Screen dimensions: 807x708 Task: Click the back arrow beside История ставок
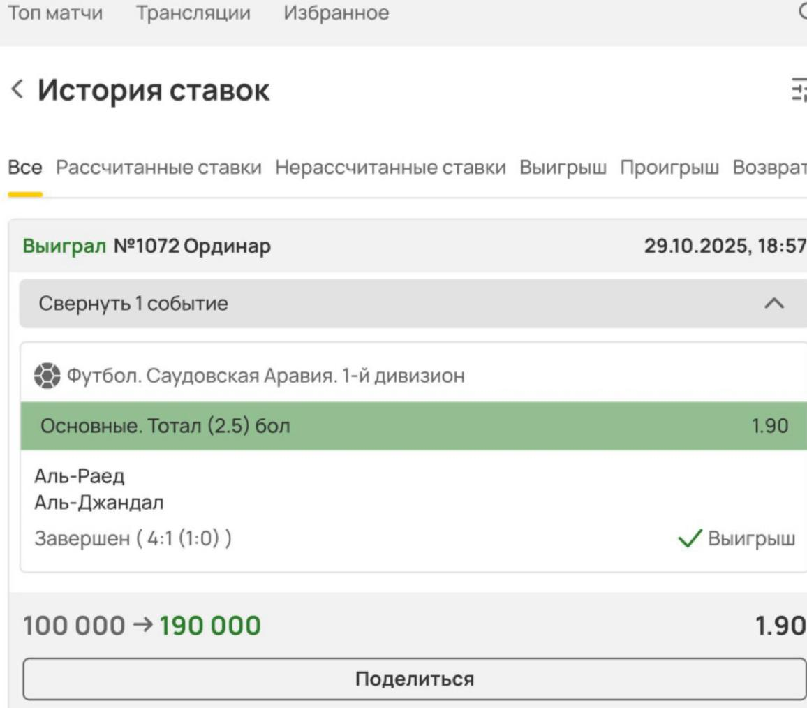click(17, 90)
